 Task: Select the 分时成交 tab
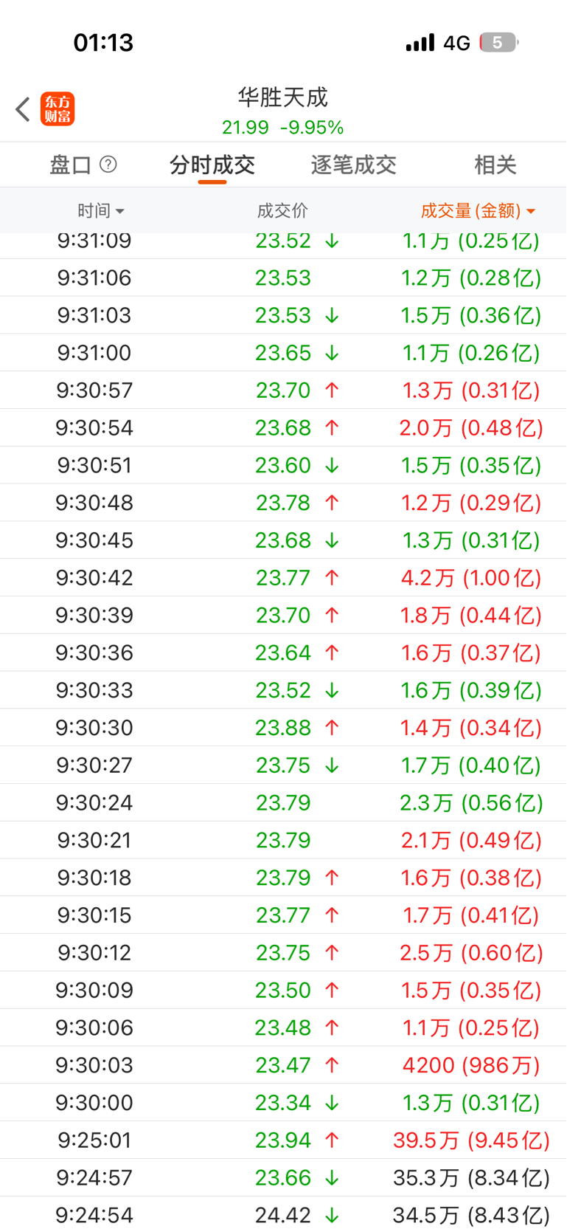[212, 165]
